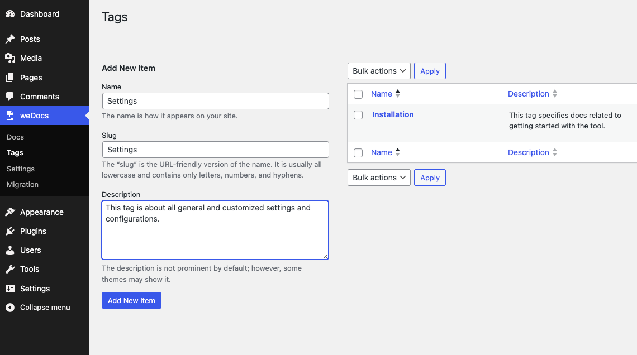The width and height of the screenshot is (637, 355).
Task: Sort by bottom Description column link
Action: 528,152
